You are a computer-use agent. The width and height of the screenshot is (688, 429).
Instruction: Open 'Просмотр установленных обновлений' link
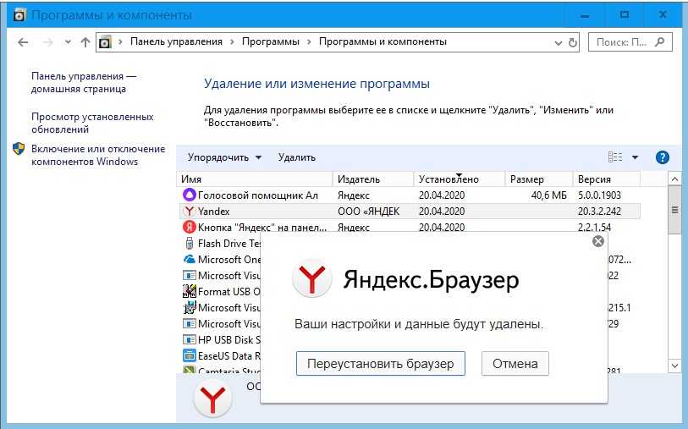tap(92, 124)
